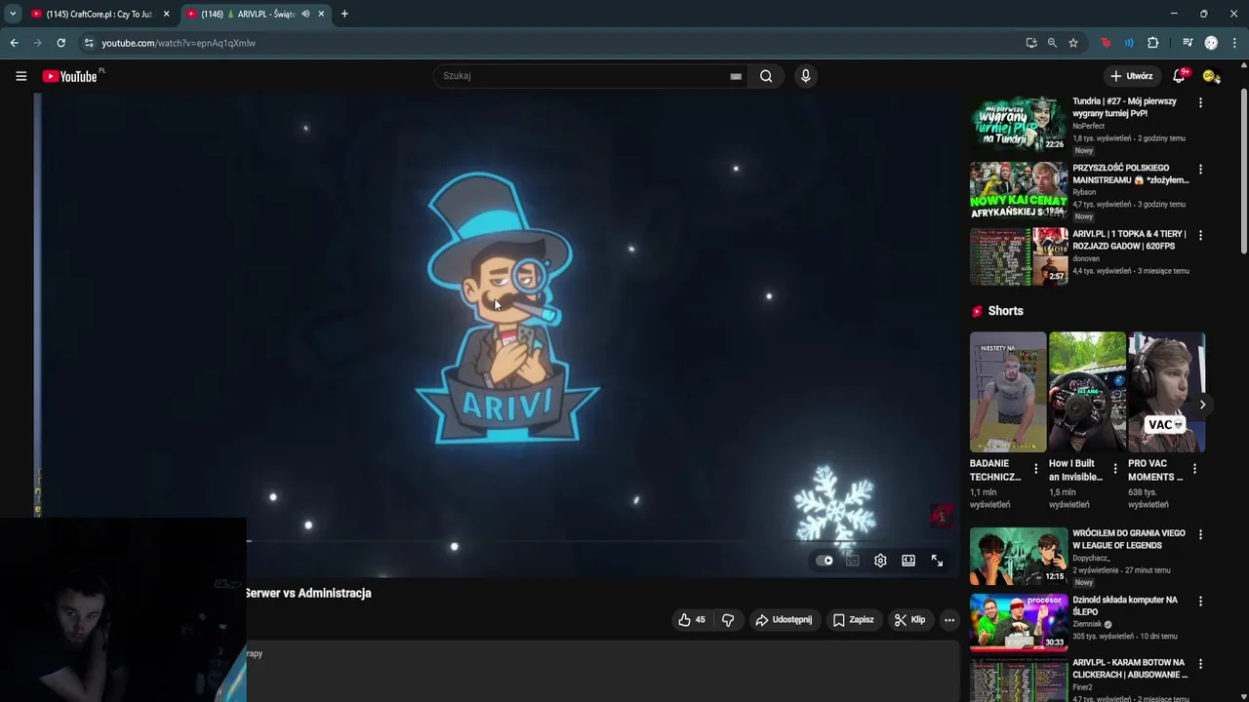Dislike the video
The image size is (1249, 702).
(728, 620)
